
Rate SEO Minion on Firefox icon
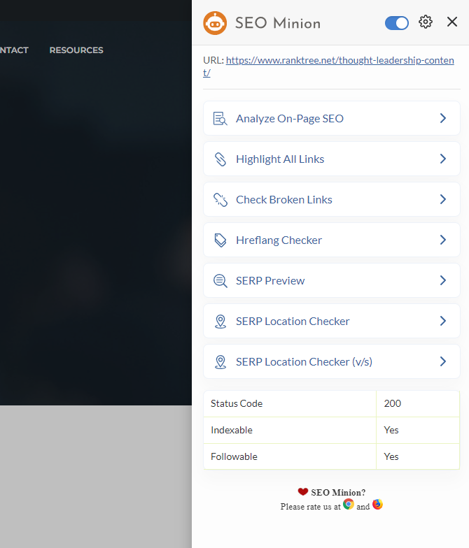[x=377, y=505]
